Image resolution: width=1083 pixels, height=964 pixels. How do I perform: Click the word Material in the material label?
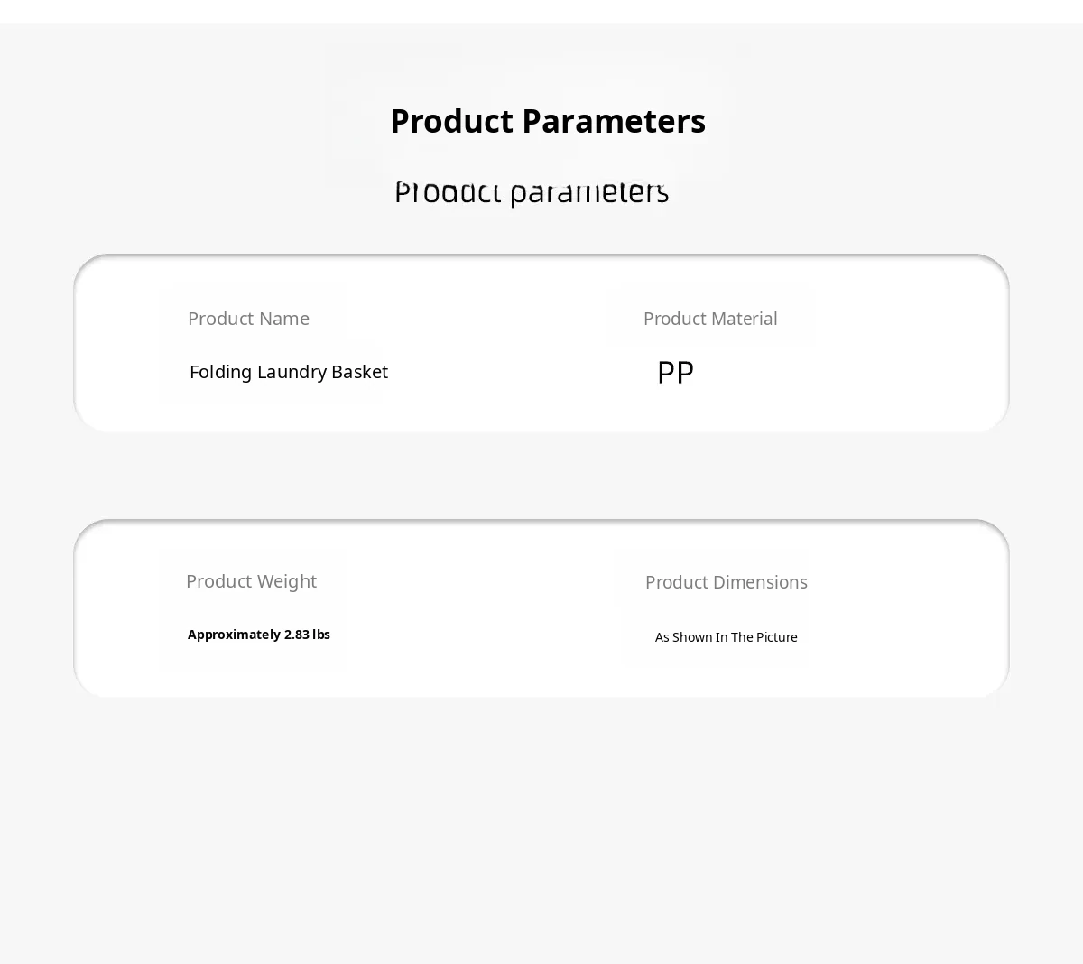(x=744, y=319)
